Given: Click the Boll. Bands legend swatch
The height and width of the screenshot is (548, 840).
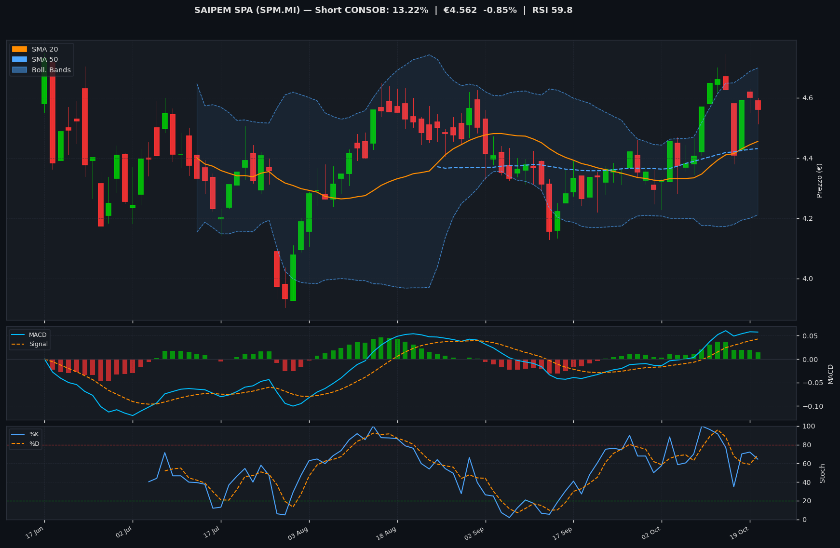Looking at the screenshot, I should point(19,70).
